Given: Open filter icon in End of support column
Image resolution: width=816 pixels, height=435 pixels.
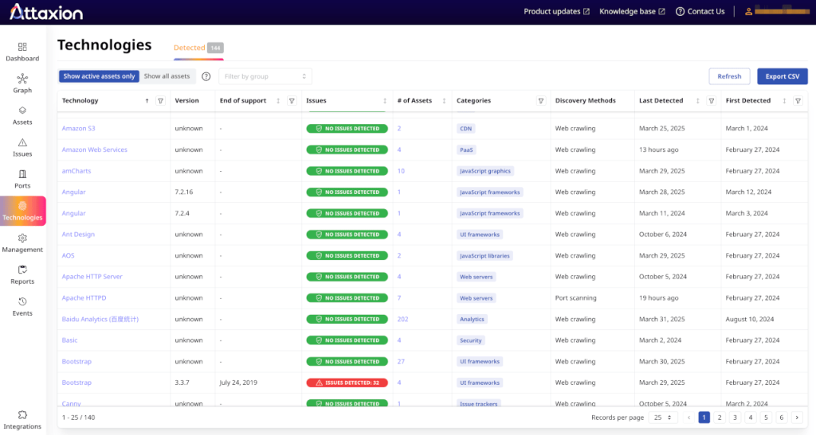Looking at the screenshot, I should click(x=292, y=101).
